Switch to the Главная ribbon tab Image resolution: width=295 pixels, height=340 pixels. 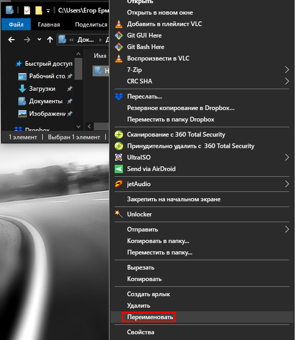[x=49, y=25]
